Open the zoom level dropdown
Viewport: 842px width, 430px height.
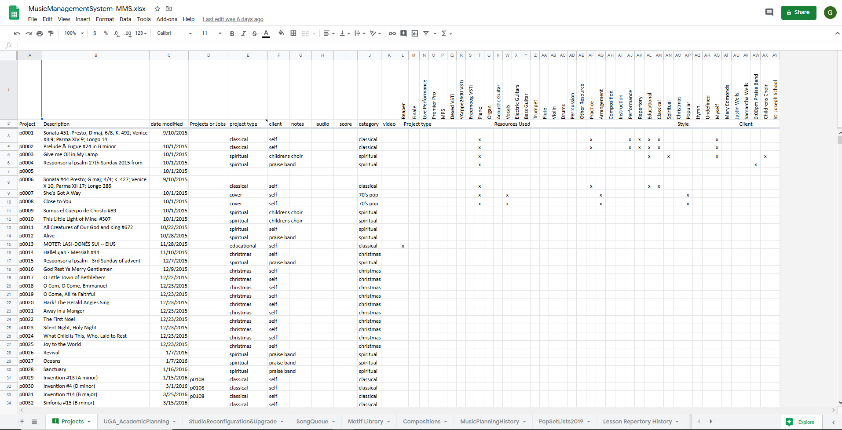tap(74, 33)
